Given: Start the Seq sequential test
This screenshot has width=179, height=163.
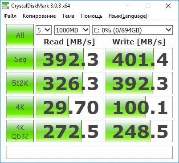Looking at the screenshot, I should click(x=20, y=59).
